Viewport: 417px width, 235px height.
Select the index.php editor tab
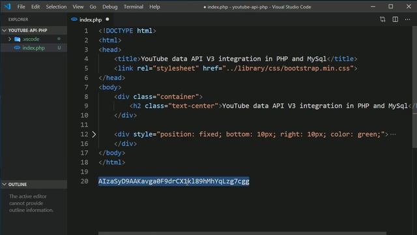tap(91, 20)
